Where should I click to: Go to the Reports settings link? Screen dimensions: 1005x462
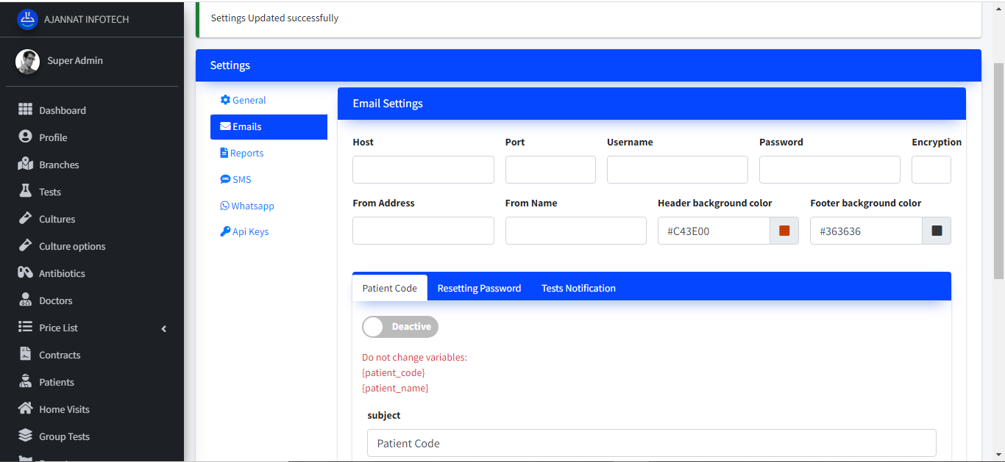pos(242,153)
